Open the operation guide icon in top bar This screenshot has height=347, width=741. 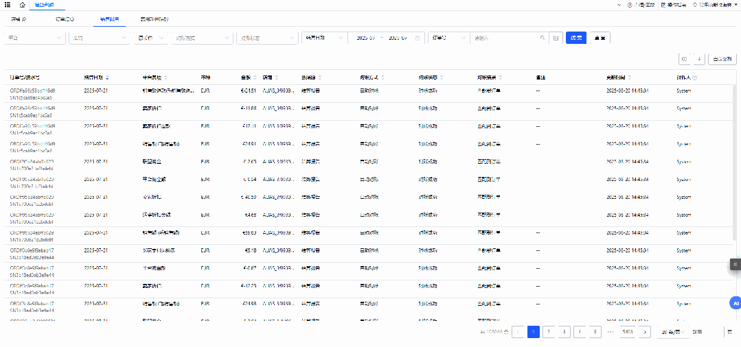click(x=663, y=5)
